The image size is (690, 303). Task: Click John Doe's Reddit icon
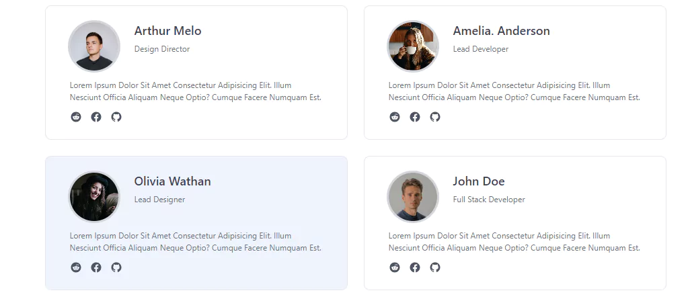[x=395, y=267]
